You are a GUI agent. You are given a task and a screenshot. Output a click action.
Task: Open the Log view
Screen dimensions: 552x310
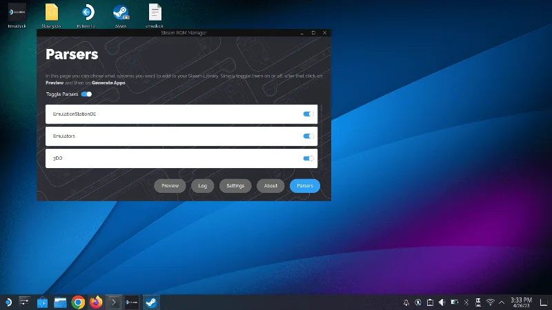click(202, 186)
